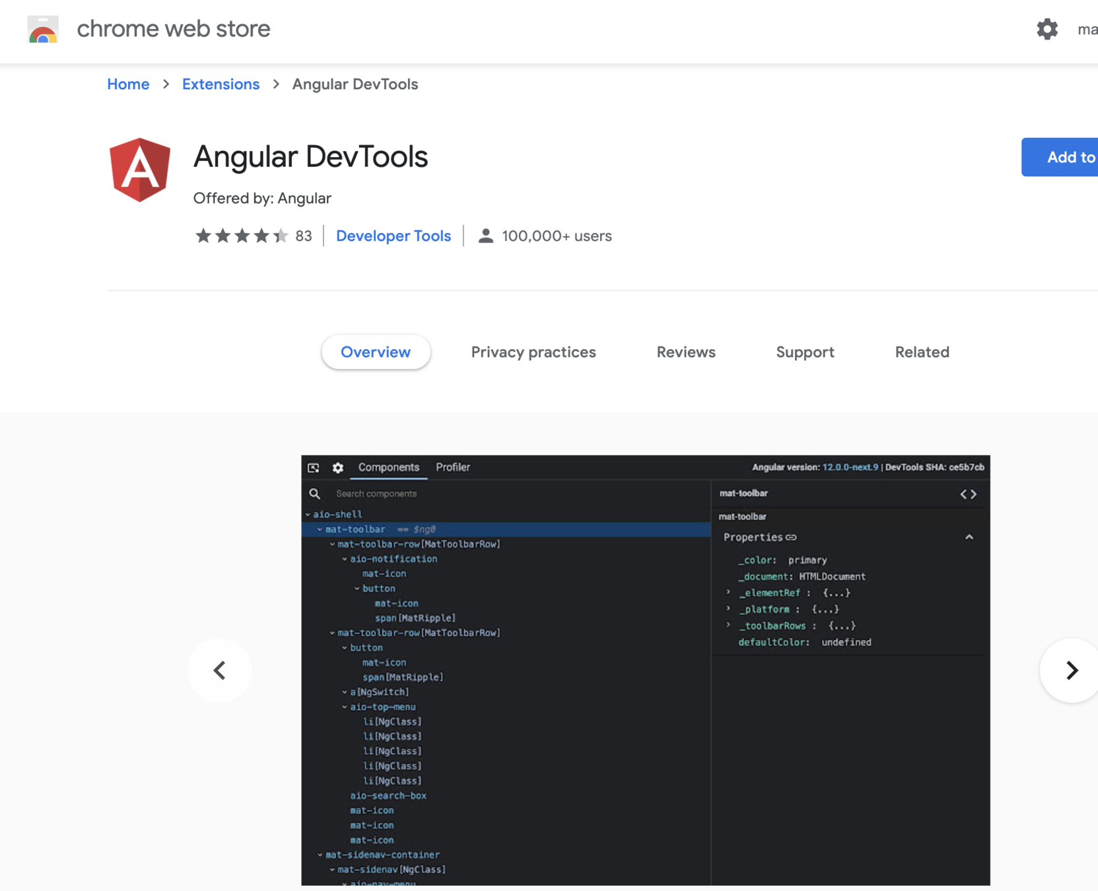Click the 83 ratings count

304,236
